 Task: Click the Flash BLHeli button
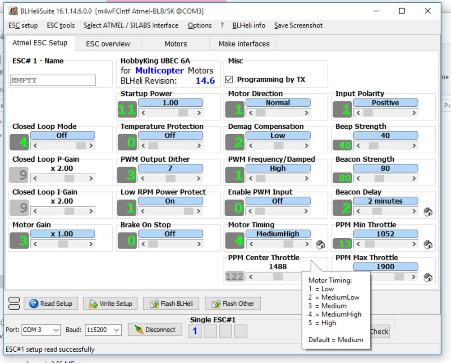pos(171,304)
